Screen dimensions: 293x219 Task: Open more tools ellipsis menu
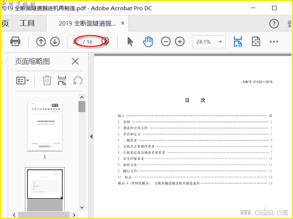point(274,42)
